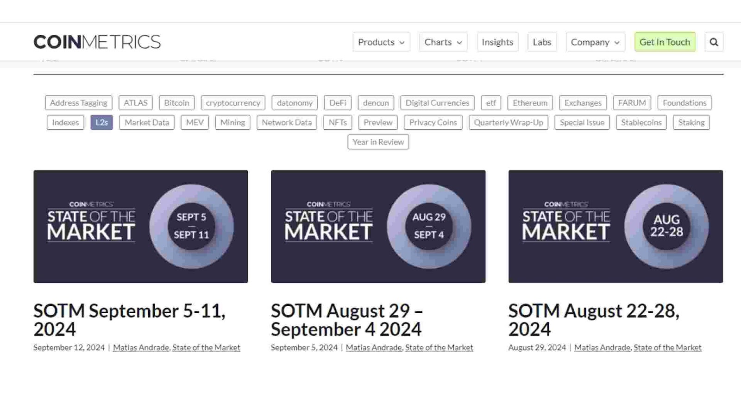Screen dimensions: 741x417
Task: Expand the Charts dropdown menu
Action: (443, 42)
